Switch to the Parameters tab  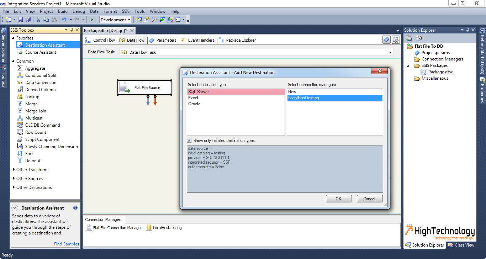tap(163, 40)
